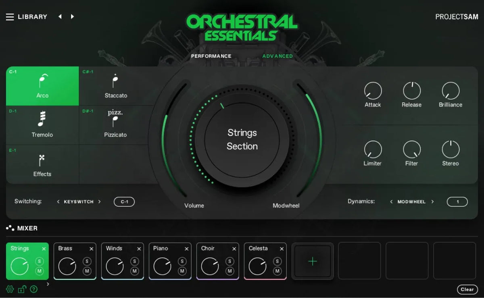The height and width of the screenshot is (298, 484).
Task: Switch to the Tremolo articulation
Action: [x=42, y=125]
